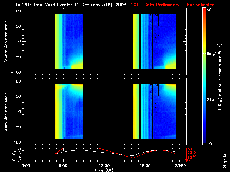
Task: Click the red 'L Shell' axis label
Action: pos(195,155)
